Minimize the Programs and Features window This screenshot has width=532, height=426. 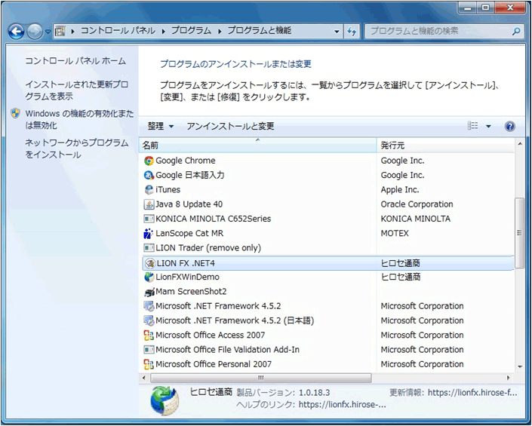coord(469,8)
